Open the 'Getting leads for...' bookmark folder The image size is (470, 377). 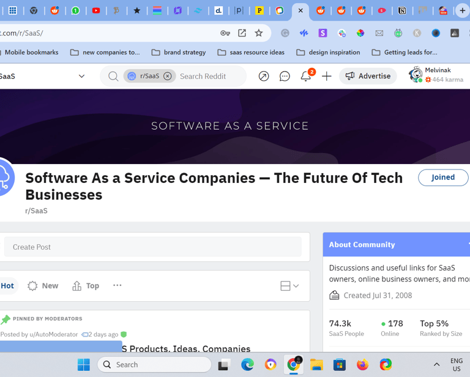click(405, 53)
